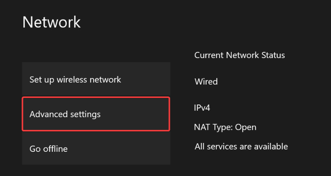Open Advanced settings
This screenshot has height=176, width=331.
[96, 114]
